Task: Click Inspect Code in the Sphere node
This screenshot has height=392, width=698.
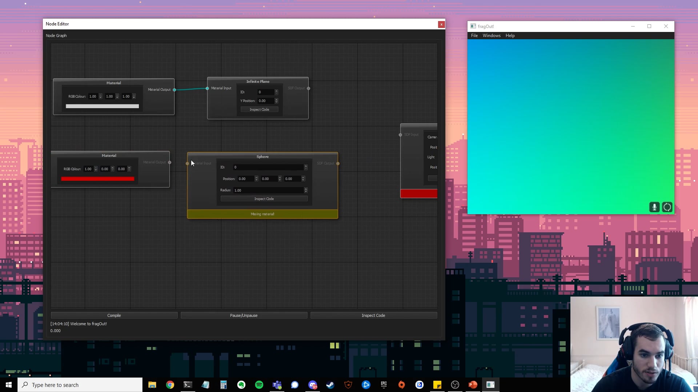Action: [264, 199]
